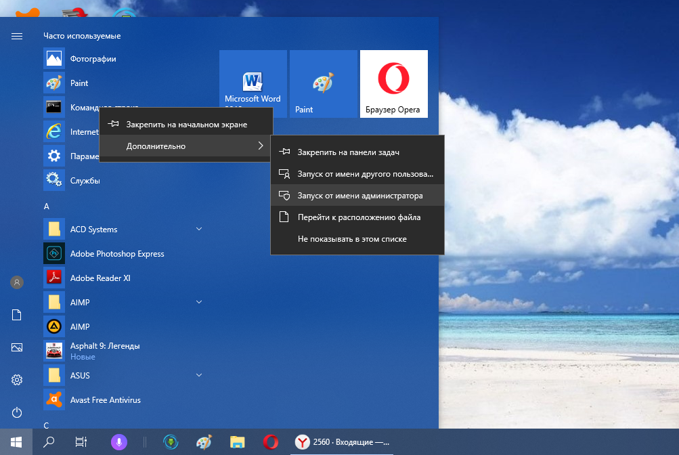Launch AIMP player app

[x=79, y=327]
